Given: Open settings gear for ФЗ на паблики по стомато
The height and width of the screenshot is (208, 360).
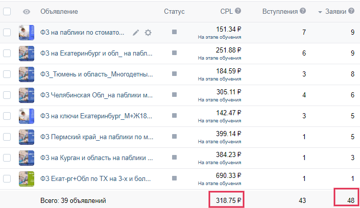Looking at the screenshot, I should click(x=148, y=33).
